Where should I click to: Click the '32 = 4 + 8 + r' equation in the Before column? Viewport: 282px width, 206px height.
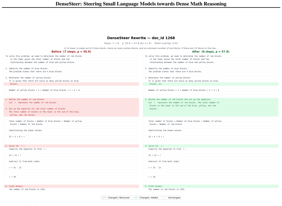pos(17,136)
